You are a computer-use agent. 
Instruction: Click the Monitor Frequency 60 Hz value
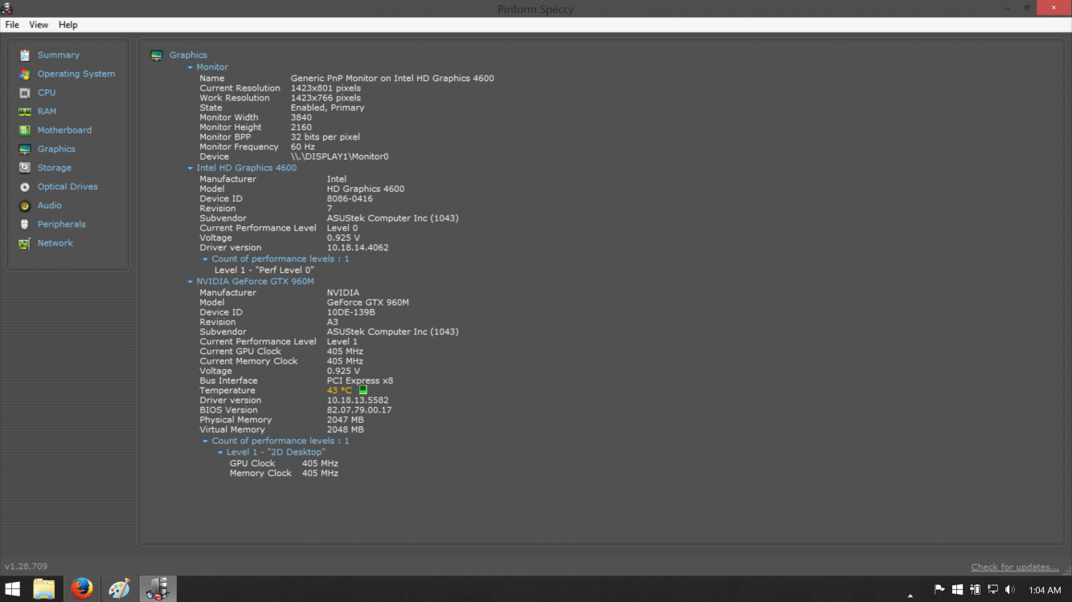click(303, 147)
